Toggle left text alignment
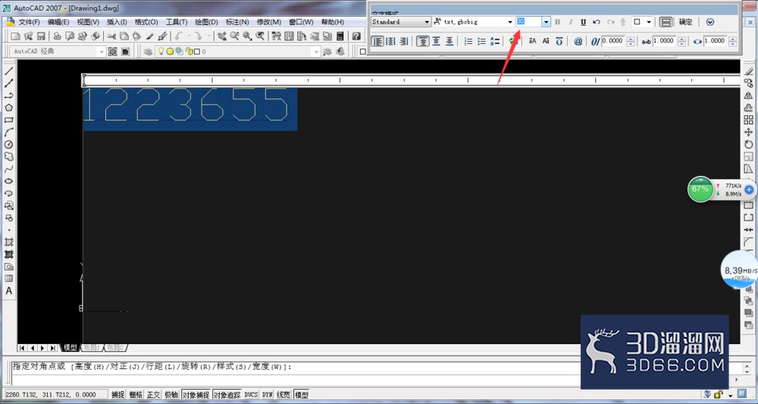 [377, 42]
